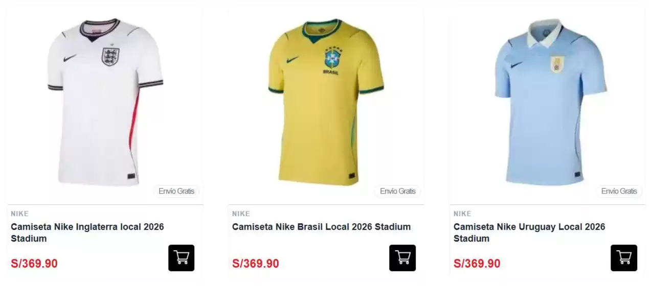Click Envío Gratis badge on Uruguay shirt

point(619,192)
